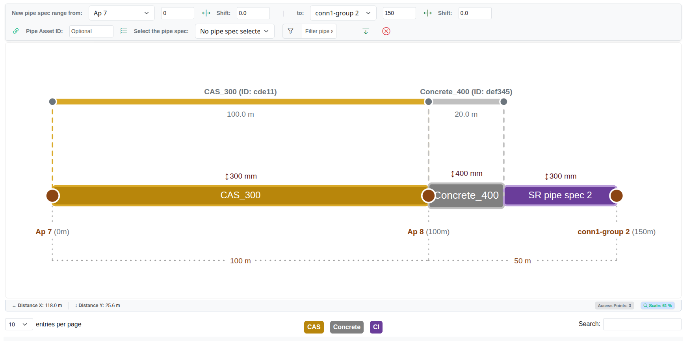
Task: Click the Ap 8 brown access point node
Action: pos(428,196)
